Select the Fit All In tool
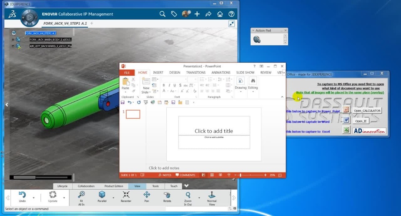The image size is (401, 216). [x=81, y=198]
